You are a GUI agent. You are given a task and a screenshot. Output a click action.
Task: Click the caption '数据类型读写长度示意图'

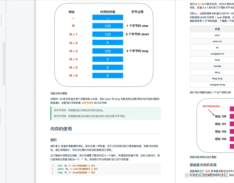tap(203, 157)
